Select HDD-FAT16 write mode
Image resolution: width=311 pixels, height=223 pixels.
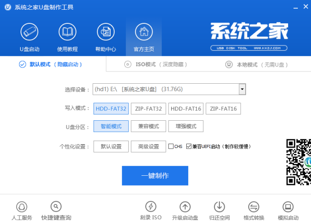point(186,109)
